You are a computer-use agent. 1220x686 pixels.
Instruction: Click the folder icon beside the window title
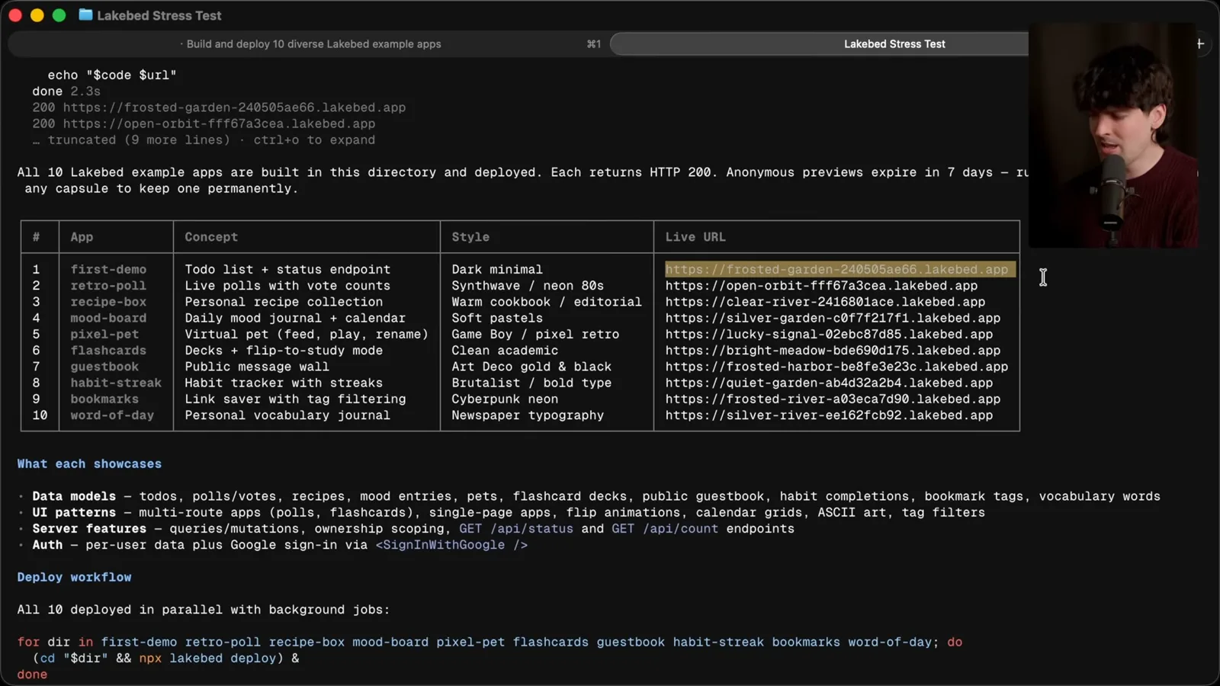click(85, 15)
